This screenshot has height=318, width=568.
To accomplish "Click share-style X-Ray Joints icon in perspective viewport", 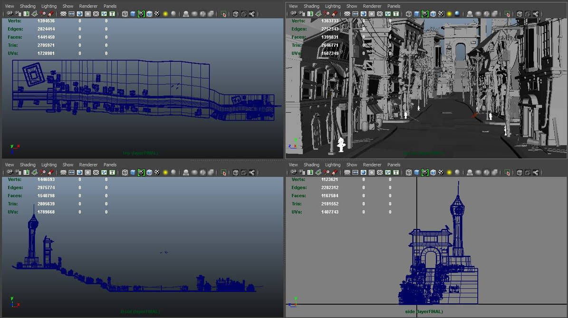I will click(536, 14).
